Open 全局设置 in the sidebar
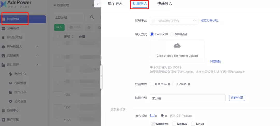 (20, 101)
